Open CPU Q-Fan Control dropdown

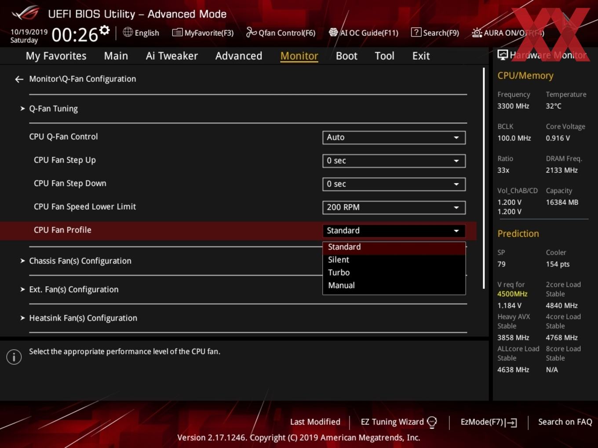point(394,137)
